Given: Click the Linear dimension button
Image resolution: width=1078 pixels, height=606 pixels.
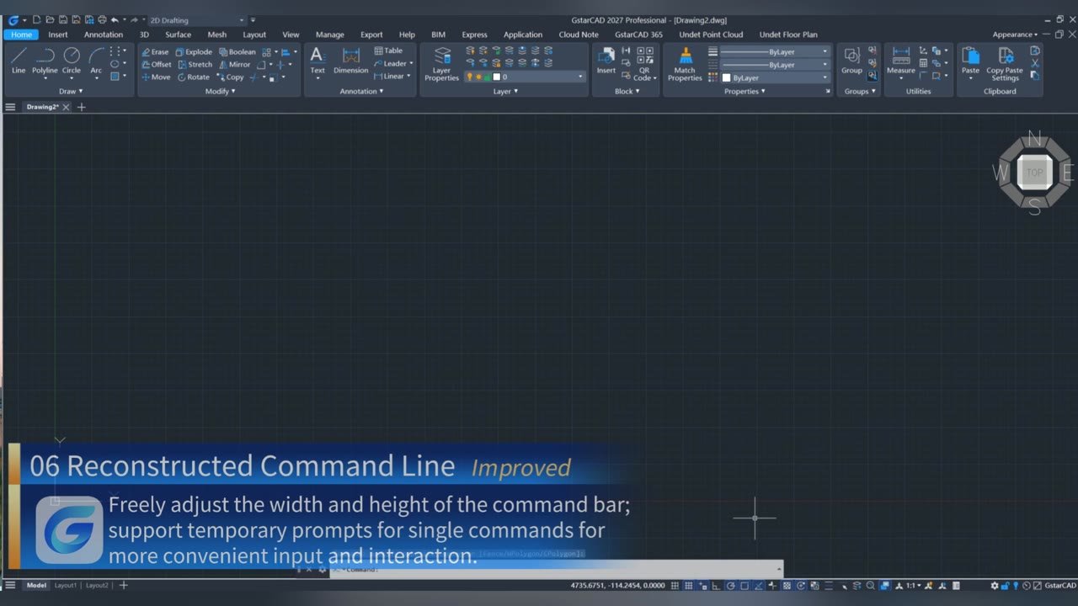Looking at the screenshot, I should click(x=392, y=76).
